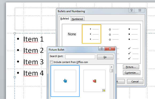155x99 pixels.
Task: Click the Bullets and Numbering title bar
Action: (x=92, y=11)
